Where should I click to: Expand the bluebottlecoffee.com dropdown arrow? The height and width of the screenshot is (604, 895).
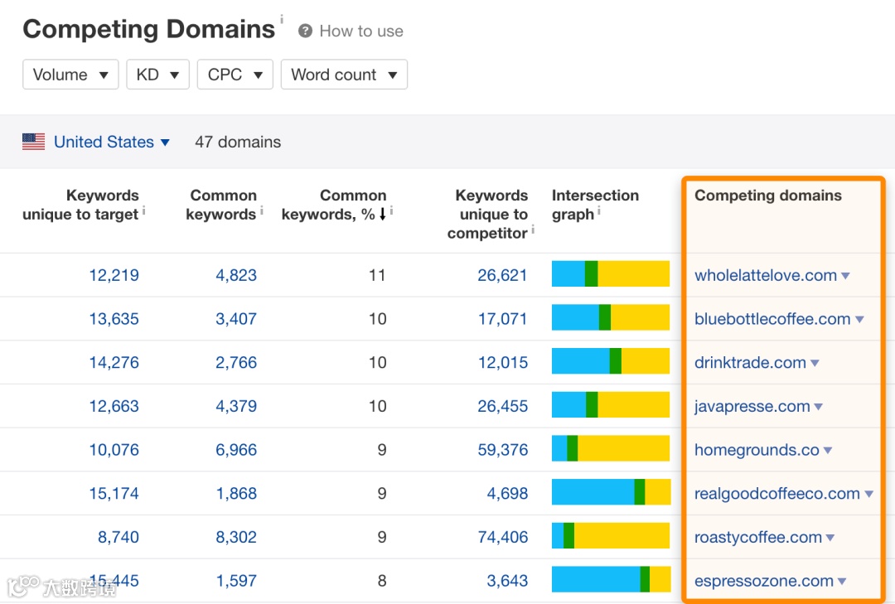pos(859,320)
